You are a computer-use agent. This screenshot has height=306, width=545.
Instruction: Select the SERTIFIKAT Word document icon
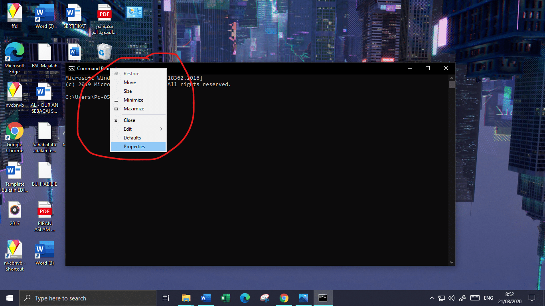[x=74, y=16]
